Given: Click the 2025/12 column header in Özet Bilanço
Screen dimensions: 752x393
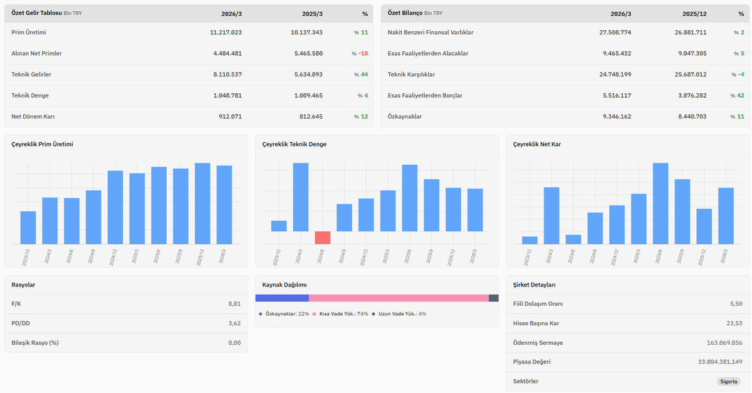Looking at the screenshot, I should pos(694,13).
